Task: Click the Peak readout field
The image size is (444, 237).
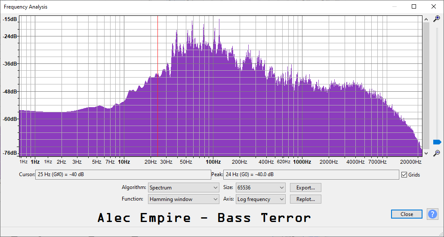Action: (311, 175)
